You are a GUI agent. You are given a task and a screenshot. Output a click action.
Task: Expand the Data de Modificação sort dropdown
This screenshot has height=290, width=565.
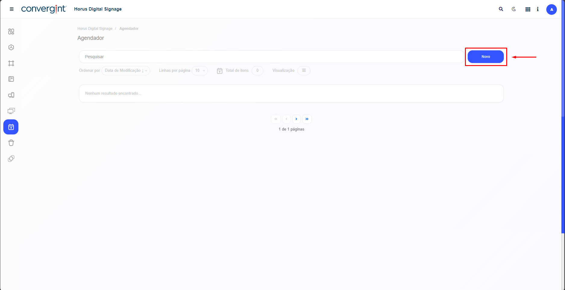tap(126, 71)
